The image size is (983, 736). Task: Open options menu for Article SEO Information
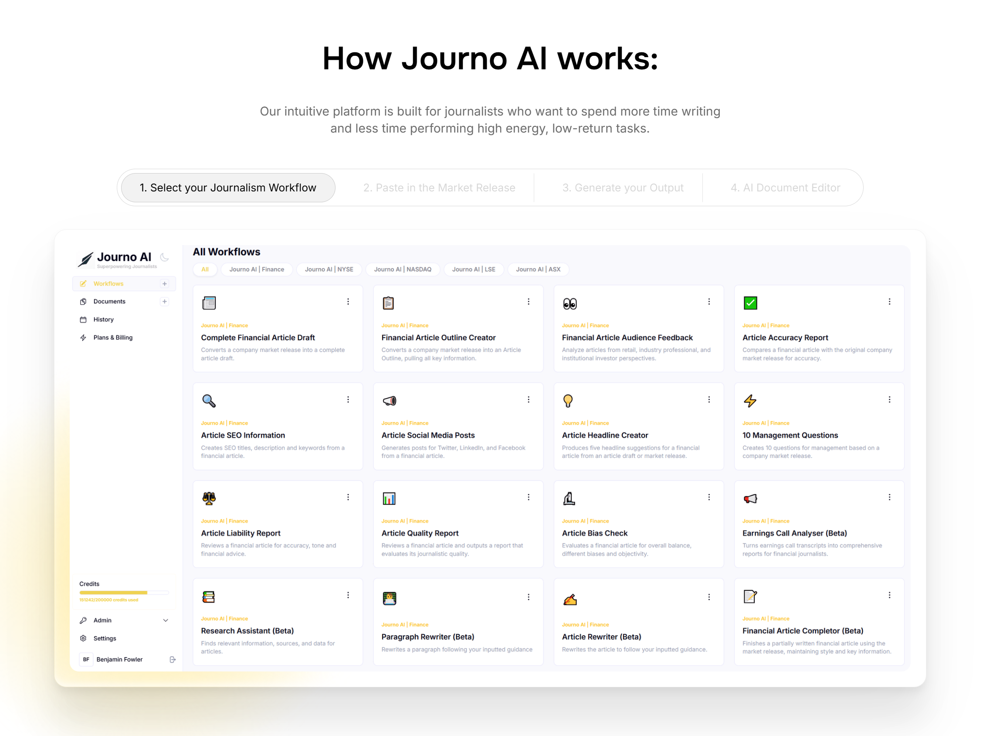click(x=348, y=400)
